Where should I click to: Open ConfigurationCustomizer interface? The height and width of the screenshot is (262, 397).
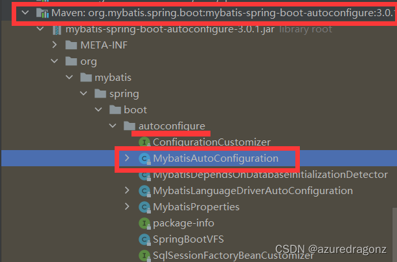tap(212, 142)
